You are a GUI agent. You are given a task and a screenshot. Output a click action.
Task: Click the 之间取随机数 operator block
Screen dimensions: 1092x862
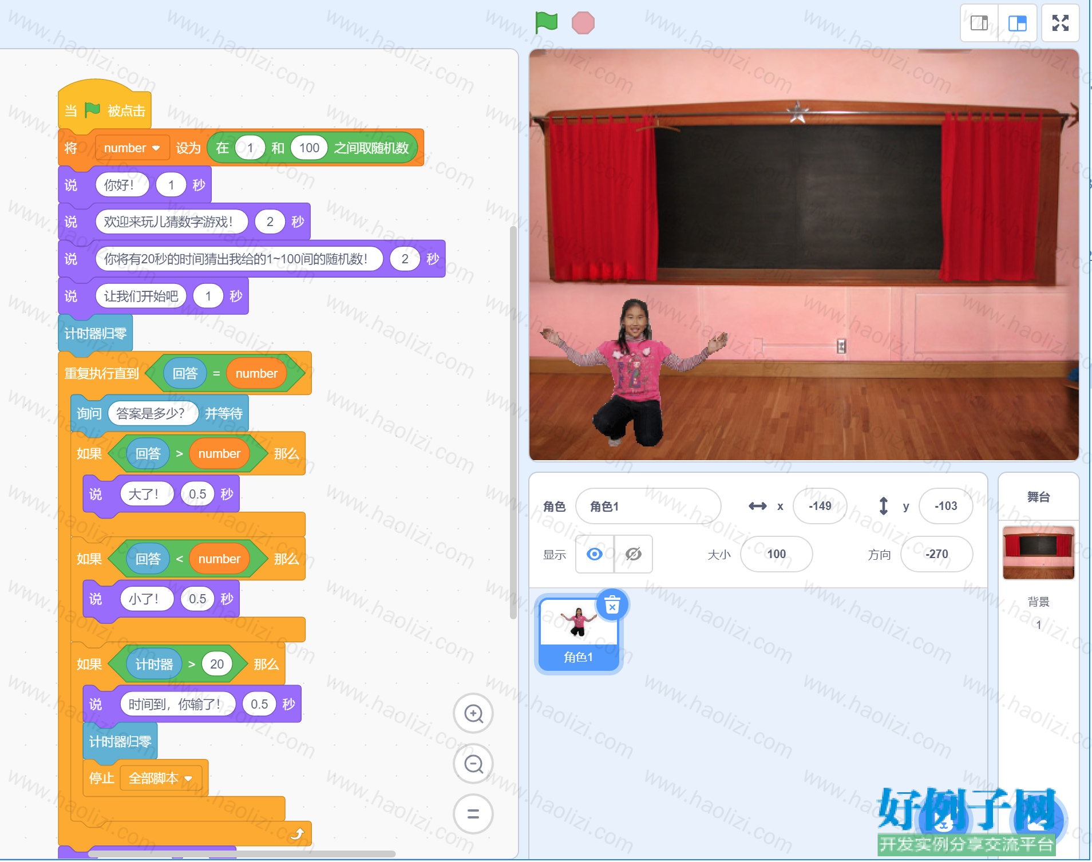312,148
